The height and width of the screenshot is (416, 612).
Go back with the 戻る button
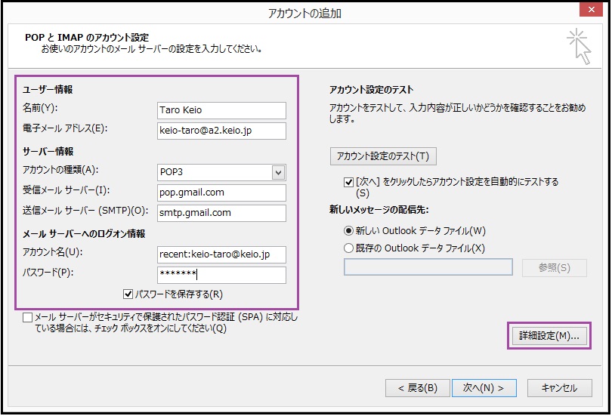click(x=412, y=388)
